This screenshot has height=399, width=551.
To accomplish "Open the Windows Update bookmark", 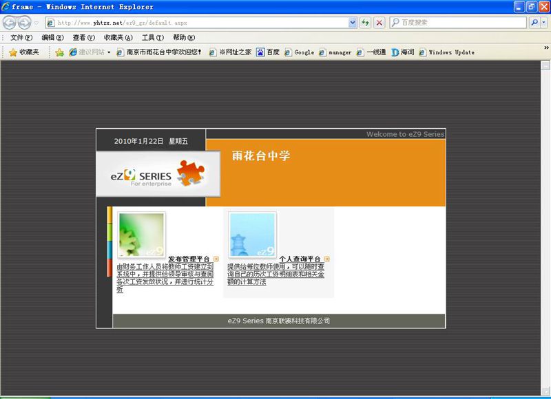I will click(x=446, y=52).
